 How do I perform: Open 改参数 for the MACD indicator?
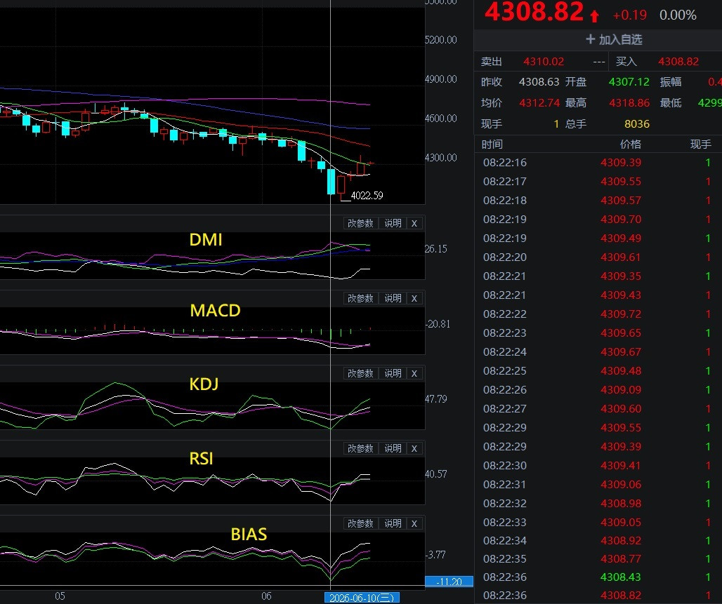[360, 299]
